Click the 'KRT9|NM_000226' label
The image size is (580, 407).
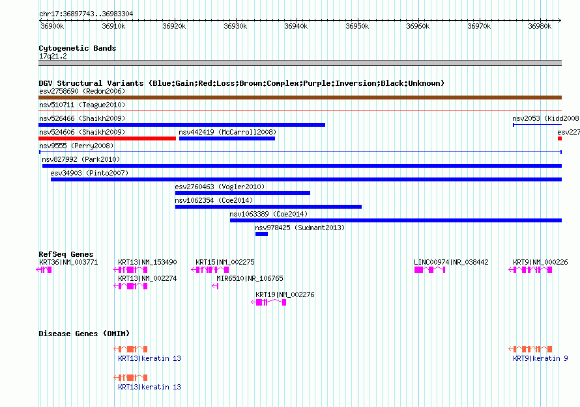(x=540, y=263)
